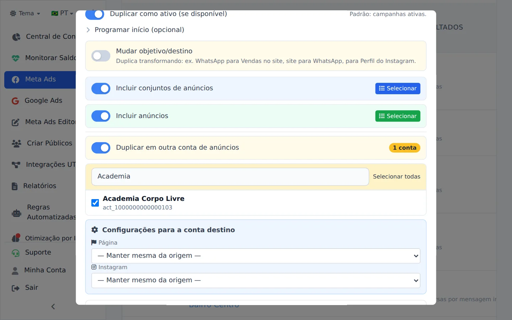Open the Tema dropdown menu
Viewport: 512px width, 320px height.
click(25, 14)
